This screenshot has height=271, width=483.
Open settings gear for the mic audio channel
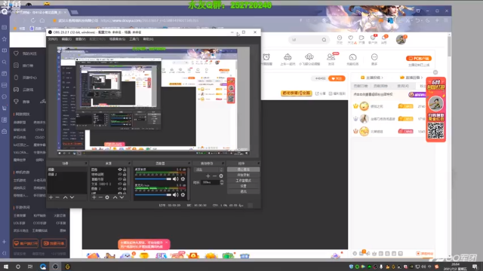183,195
